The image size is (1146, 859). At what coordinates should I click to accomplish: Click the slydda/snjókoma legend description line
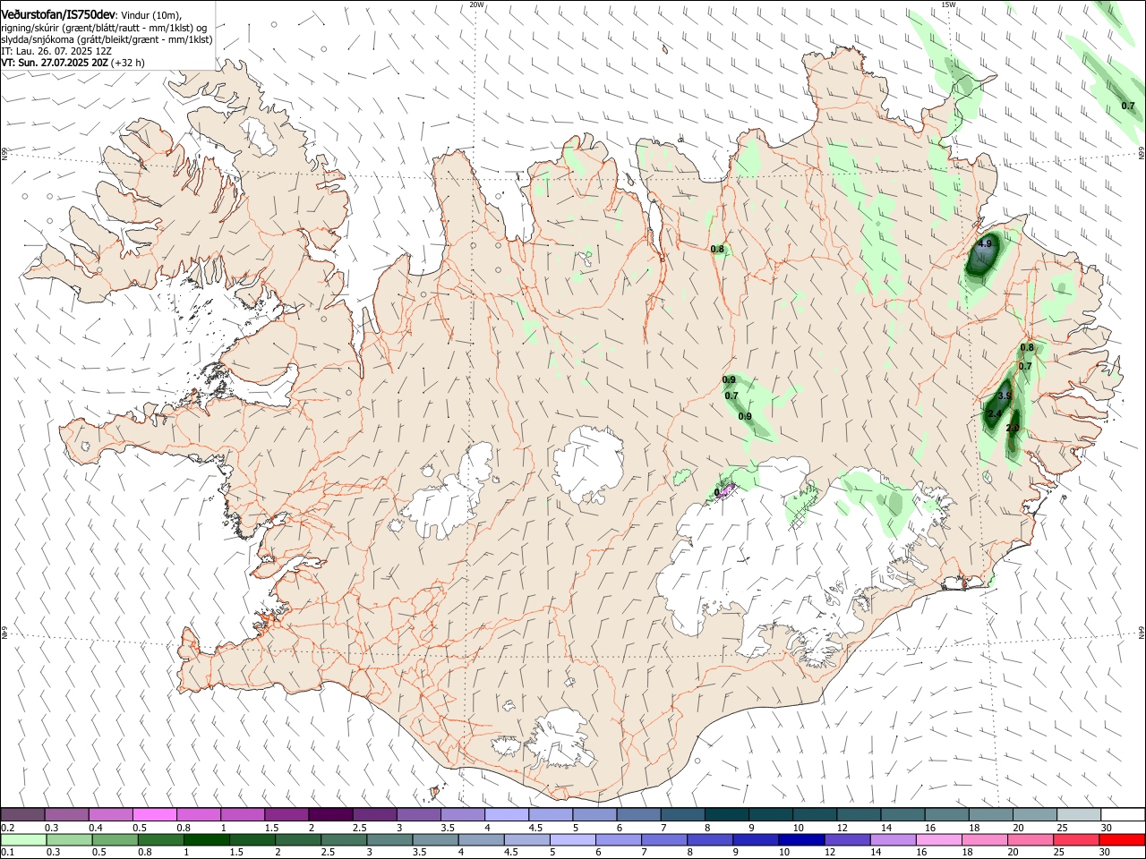(107, 39)
